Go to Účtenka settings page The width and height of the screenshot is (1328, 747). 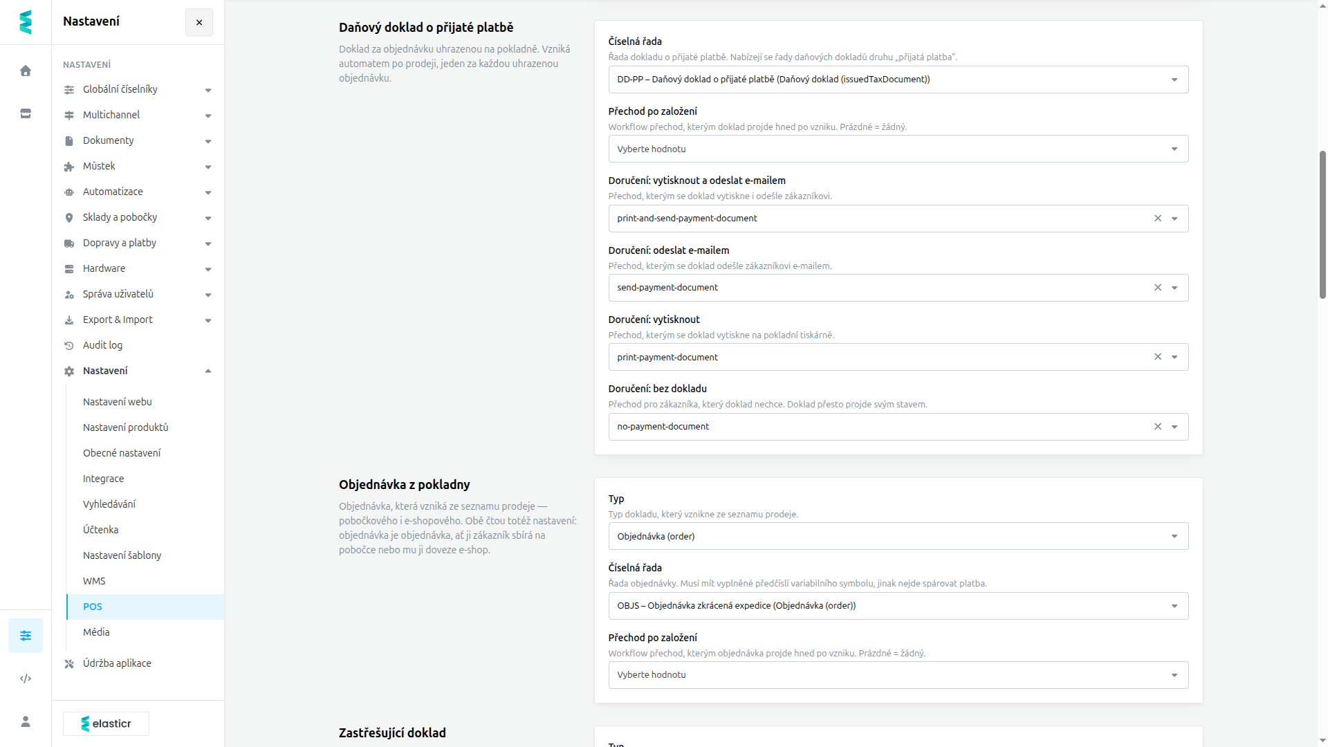click(101, 530)
